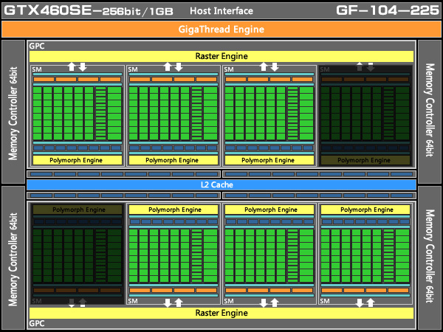Image resolution: width=443 pixels, height=332 pixels.
Task: Click dimmed Polymorph Engine in upper GPC
Action: [365, 160]
